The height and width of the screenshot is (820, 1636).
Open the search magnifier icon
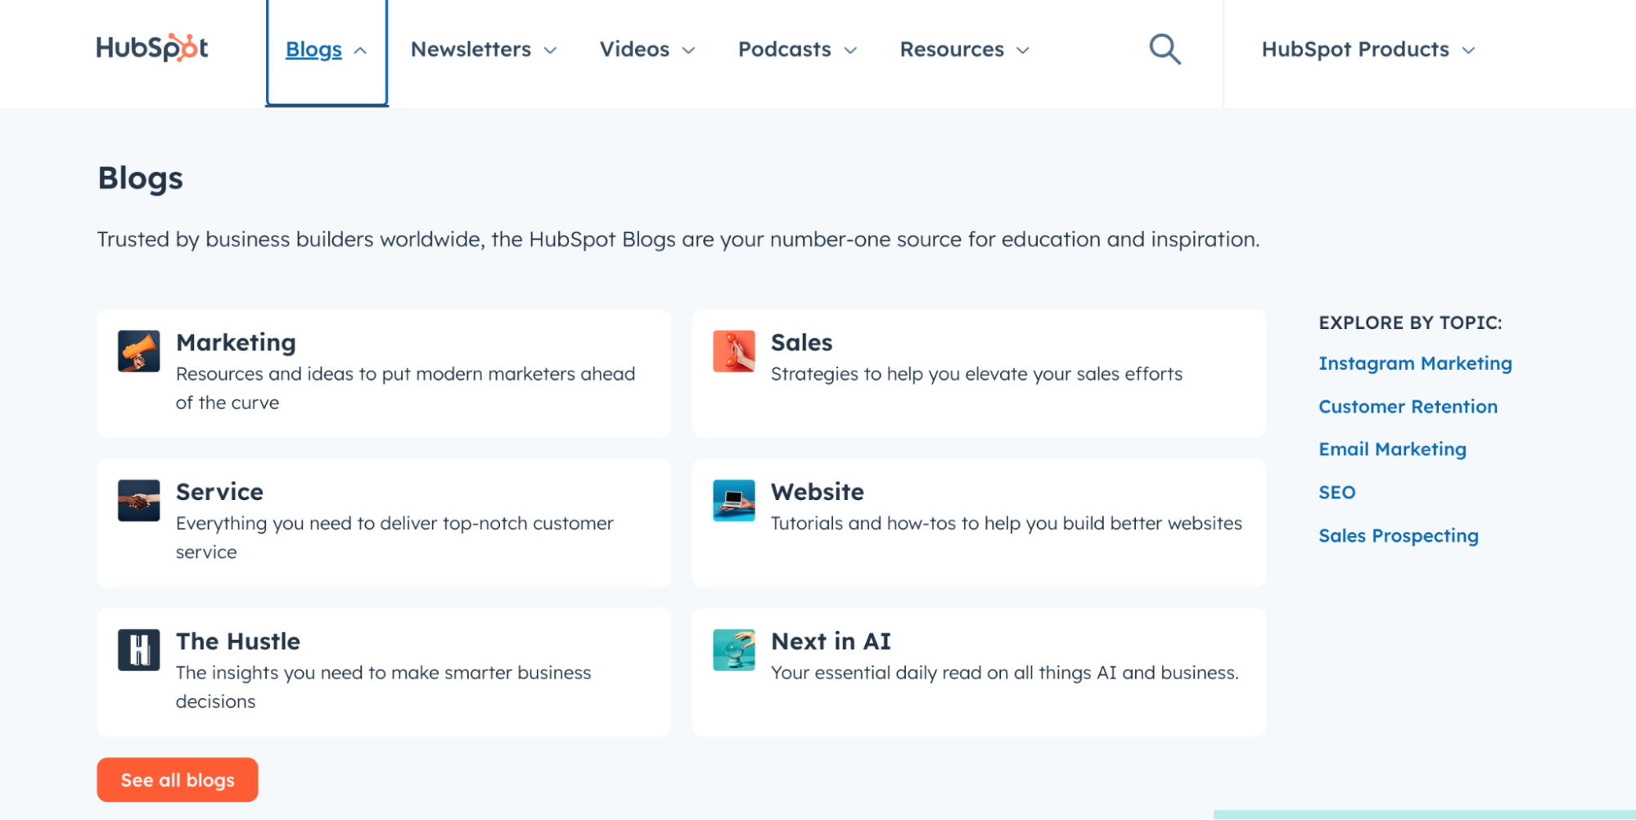point(1165,49)
